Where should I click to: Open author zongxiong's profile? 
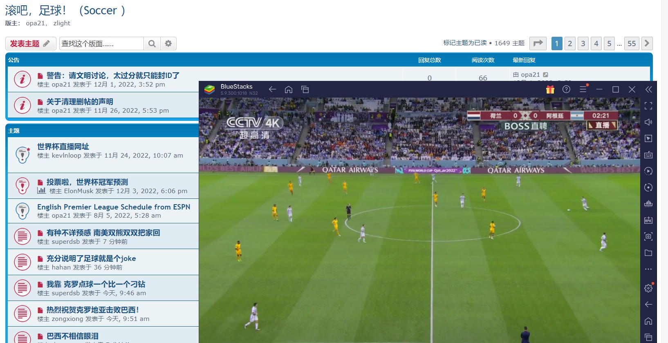tap(67, 319)
